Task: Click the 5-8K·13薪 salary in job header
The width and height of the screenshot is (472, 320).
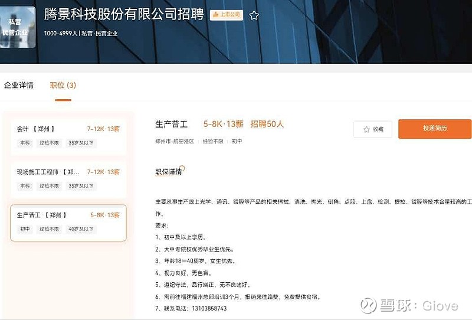Action: pyautogui.click(x=223, y=124)
